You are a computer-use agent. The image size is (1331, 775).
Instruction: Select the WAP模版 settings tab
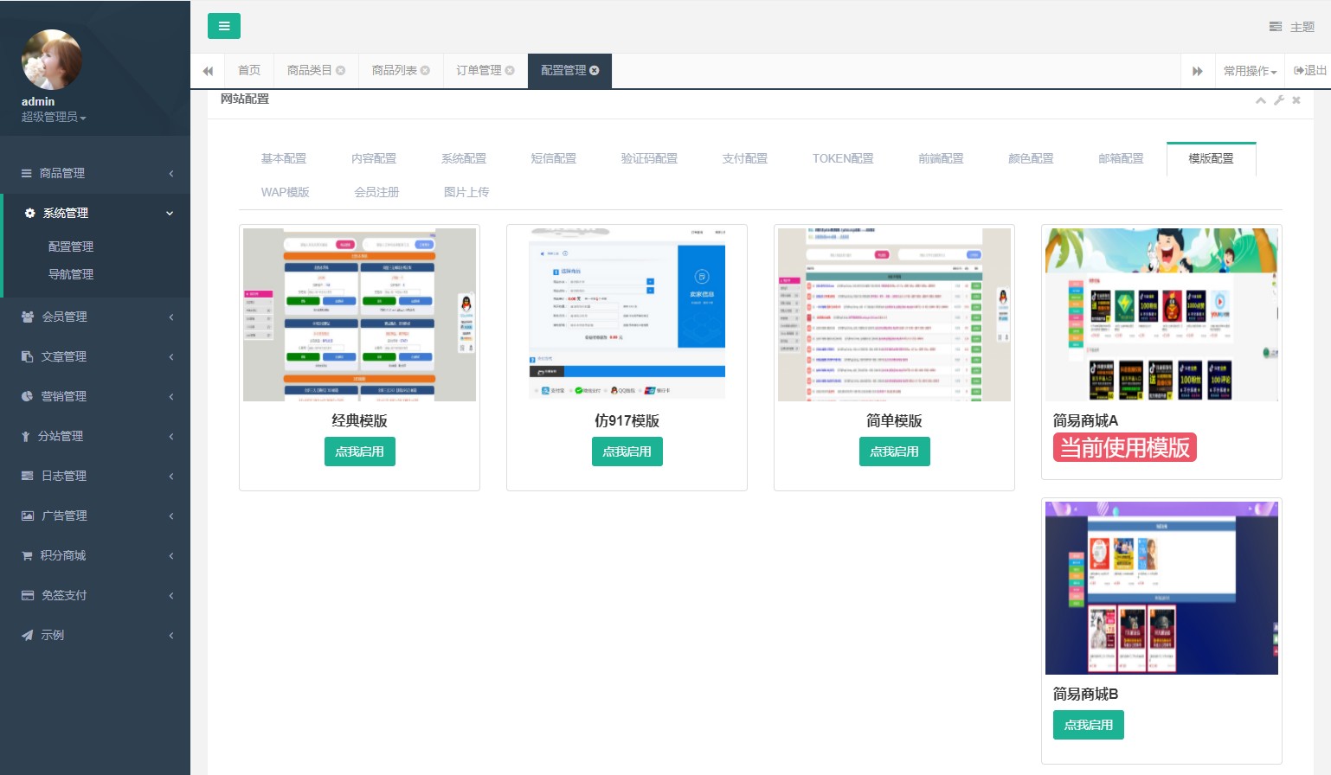[286, 192]
